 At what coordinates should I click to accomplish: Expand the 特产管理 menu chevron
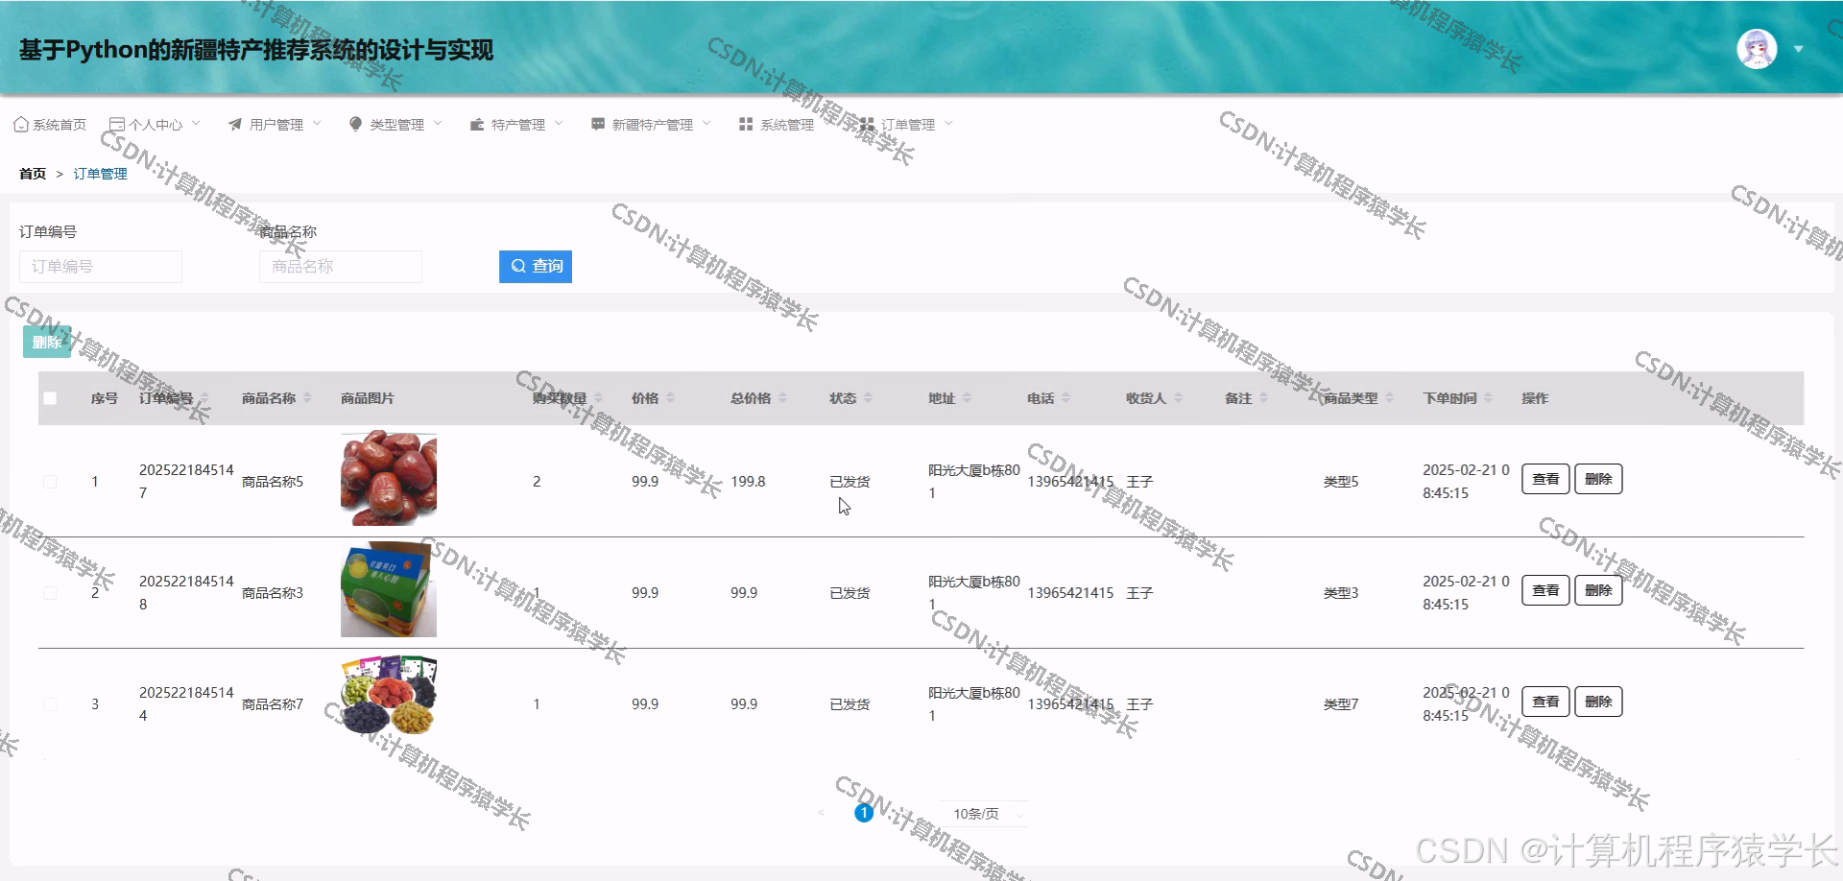click(559, 124)
